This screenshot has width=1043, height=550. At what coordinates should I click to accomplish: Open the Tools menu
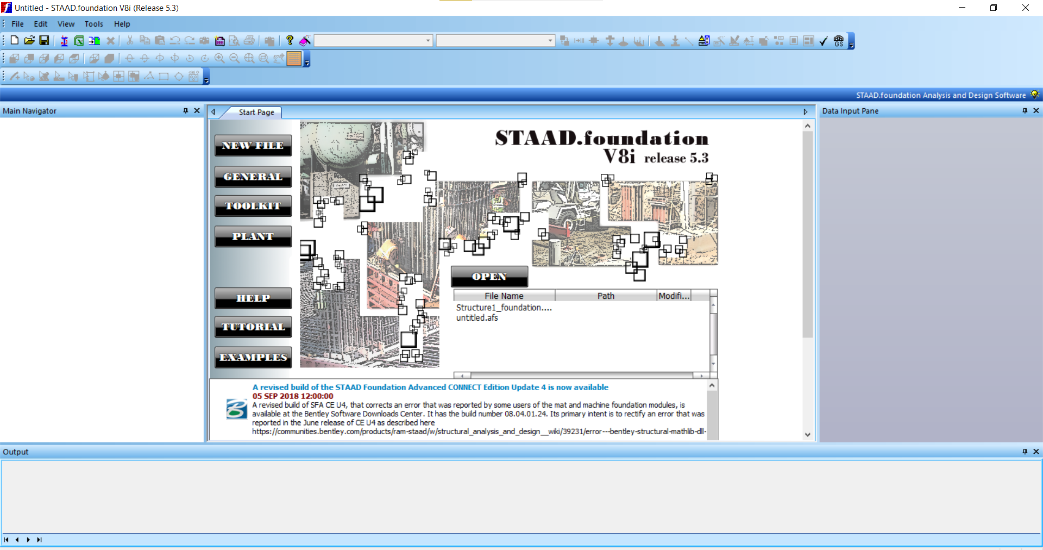pos(93,24)
